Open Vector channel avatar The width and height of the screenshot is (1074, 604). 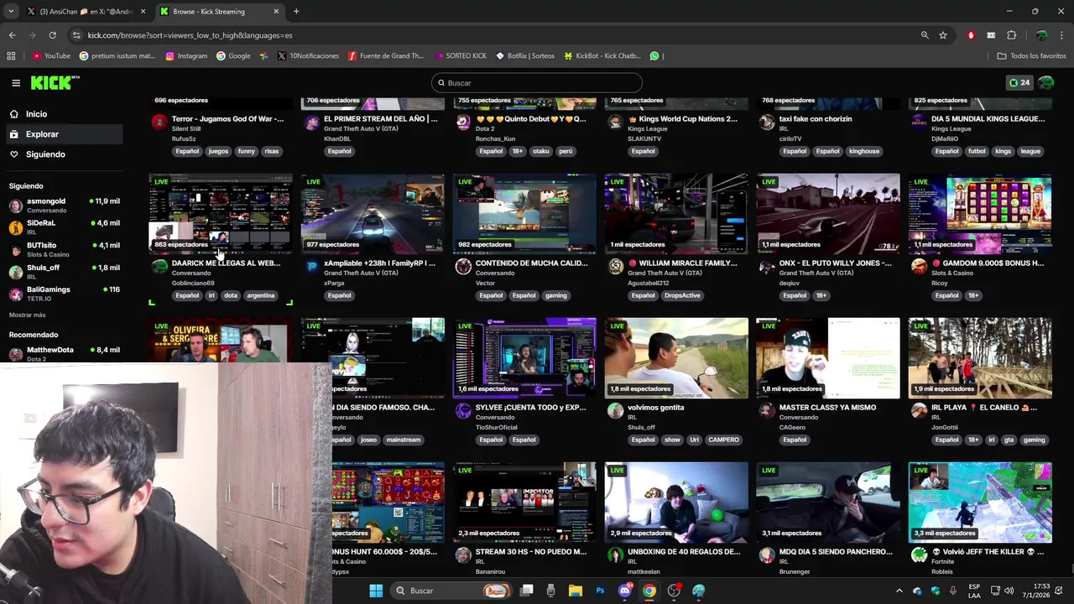(463, 267)
